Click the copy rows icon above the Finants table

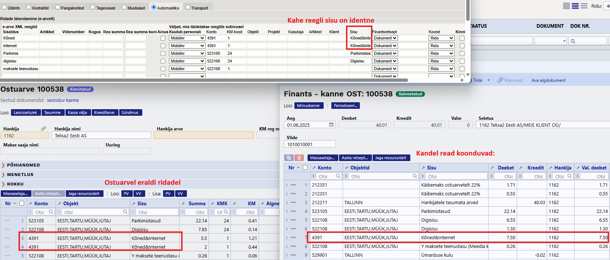click(x=289, y=158)
